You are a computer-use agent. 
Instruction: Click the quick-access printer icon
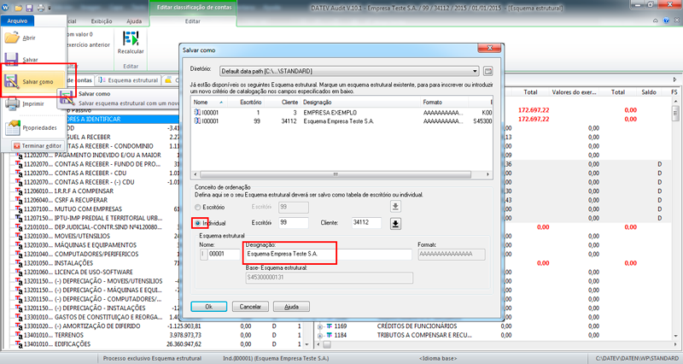coord(40,8)
